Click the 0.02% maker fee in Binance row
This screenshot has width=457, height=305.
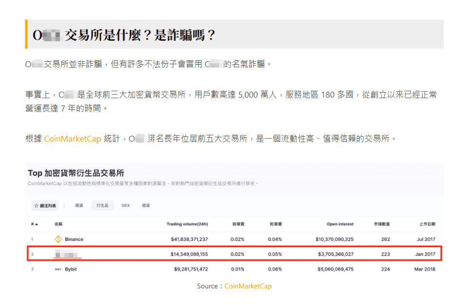point(238,239)
